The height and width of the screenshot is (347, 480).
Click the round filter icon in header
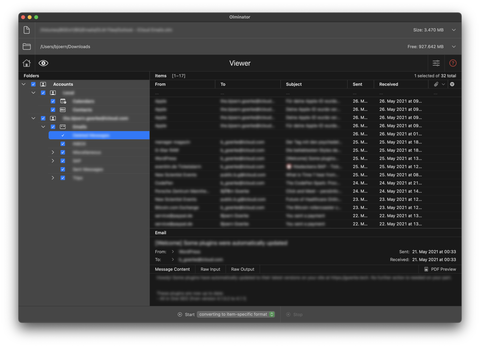452,84
